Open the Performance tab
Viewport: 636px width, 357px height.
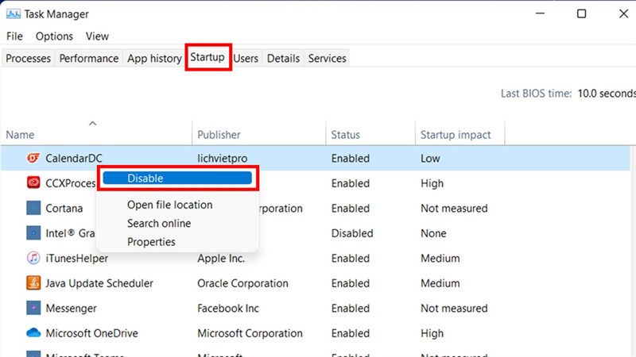(89, 59)
